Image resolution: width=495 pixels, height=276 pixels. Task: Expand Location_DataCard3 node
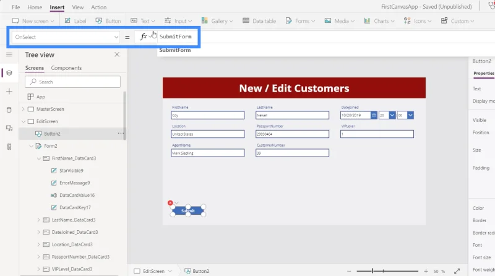point(38,244)
